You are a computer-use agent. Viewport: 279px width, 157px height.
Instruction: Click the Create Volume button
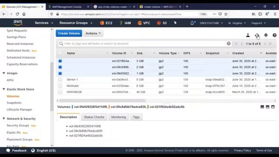click(69, 33)
